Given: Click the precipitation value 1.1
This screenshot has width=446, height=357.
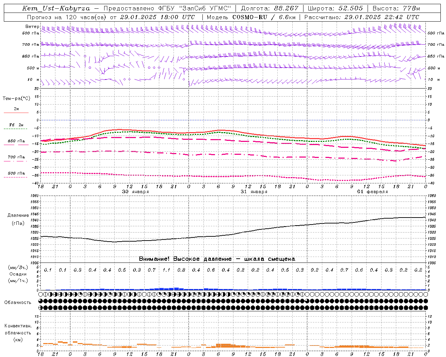Looking at the screenshot, I should (x=166, y=270).
